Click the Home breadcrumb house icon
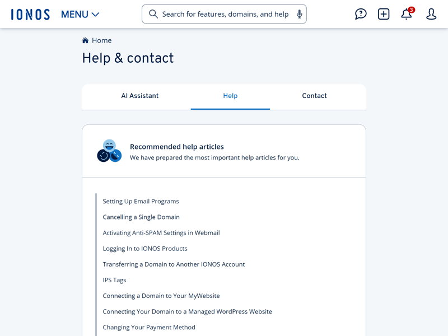This screenshot has width=448, height=336. 85,40
